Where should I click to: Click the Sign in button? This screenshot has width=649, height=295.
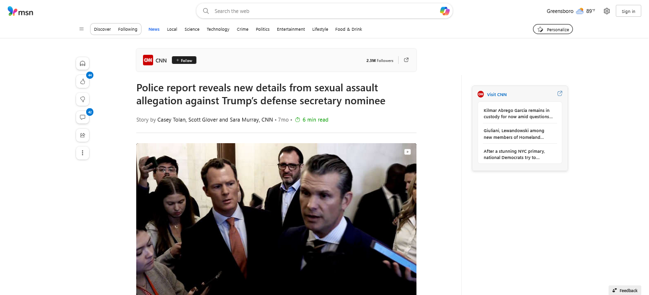point(628,11)
